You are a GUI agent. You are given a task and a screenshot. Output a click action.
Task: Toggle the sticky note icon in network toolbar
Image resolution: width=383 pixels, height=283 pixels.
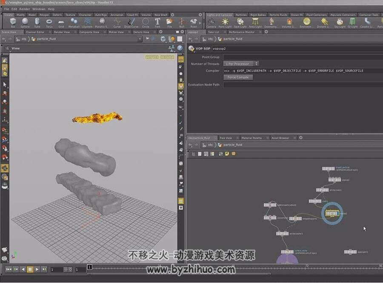coord(227,153)
